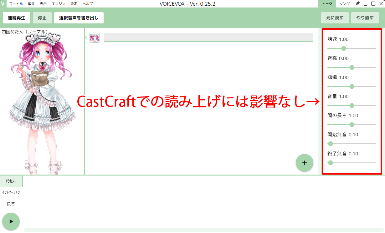Open the ファイル menu
Screen dimensions: 385x233
(x=16, y=4)
